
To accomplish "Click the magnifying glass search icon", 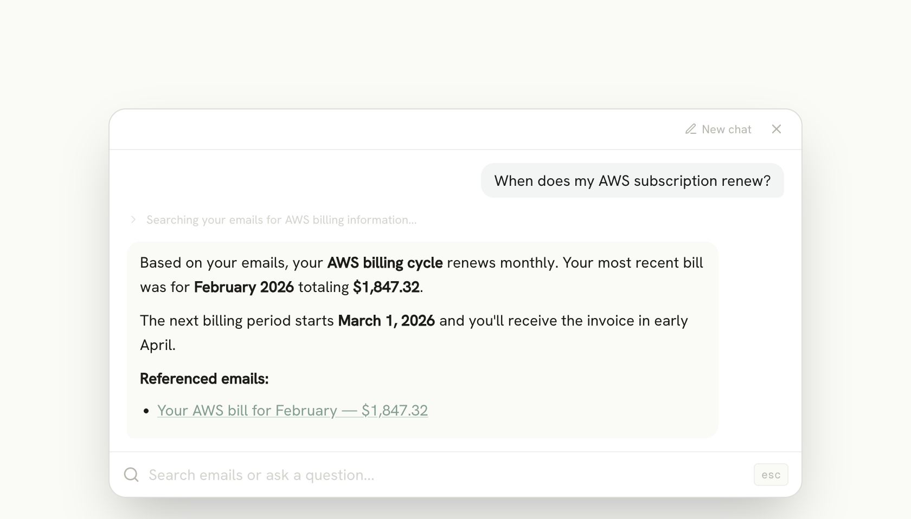I will pyautogui.click(x=131, y=474).
